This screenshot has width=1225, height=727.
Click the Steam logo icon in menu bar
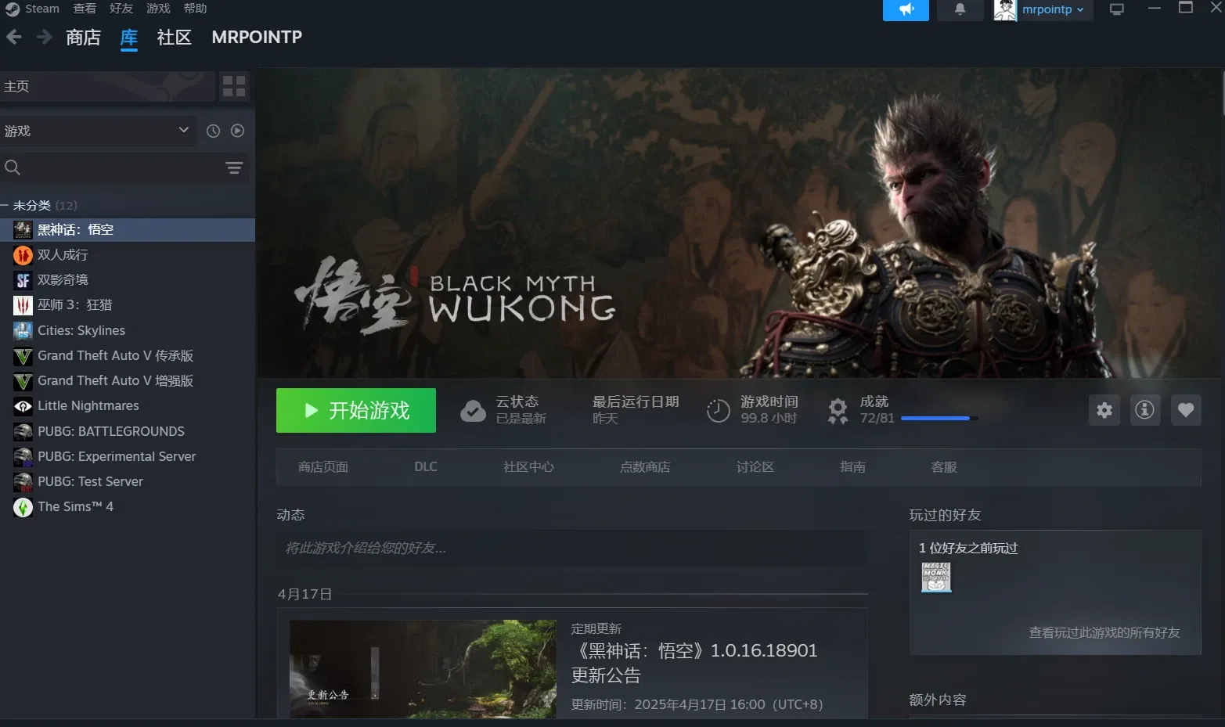click(12, 9)
